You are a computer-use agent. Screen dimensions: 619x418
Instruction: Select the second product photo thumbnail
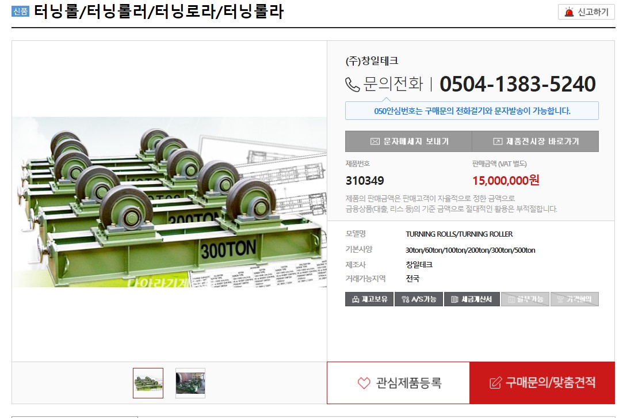[190, 383]
